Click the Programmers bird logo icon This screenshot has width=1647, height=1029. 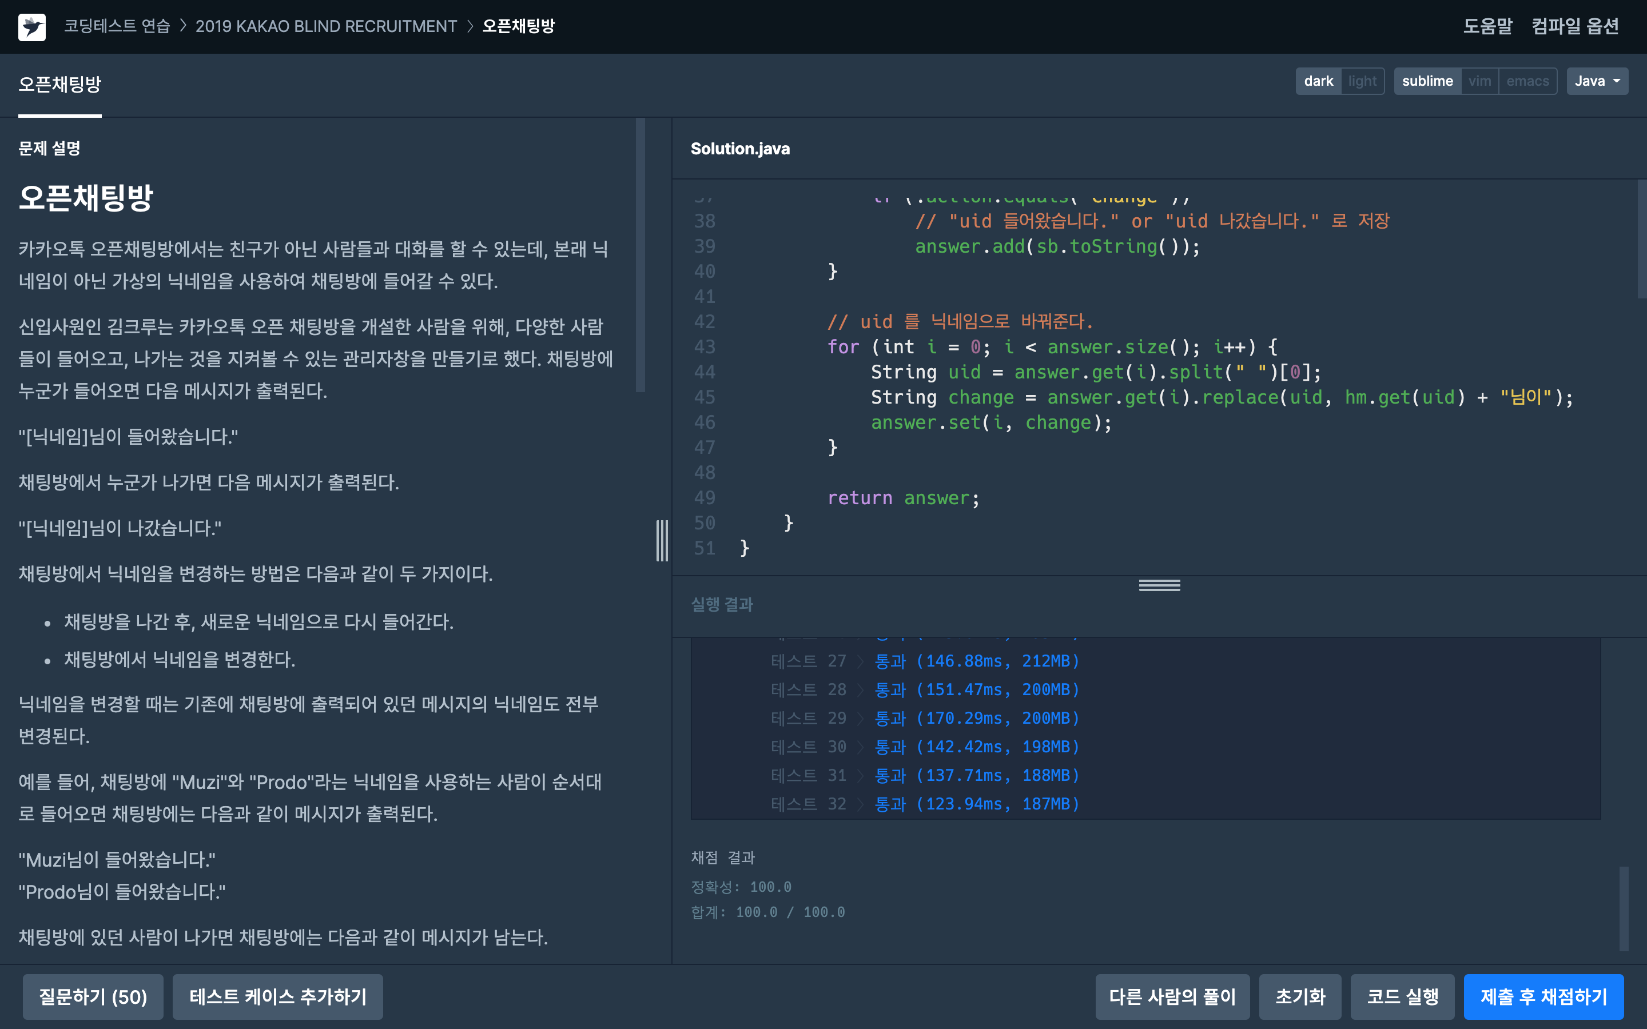pos(32,26)
